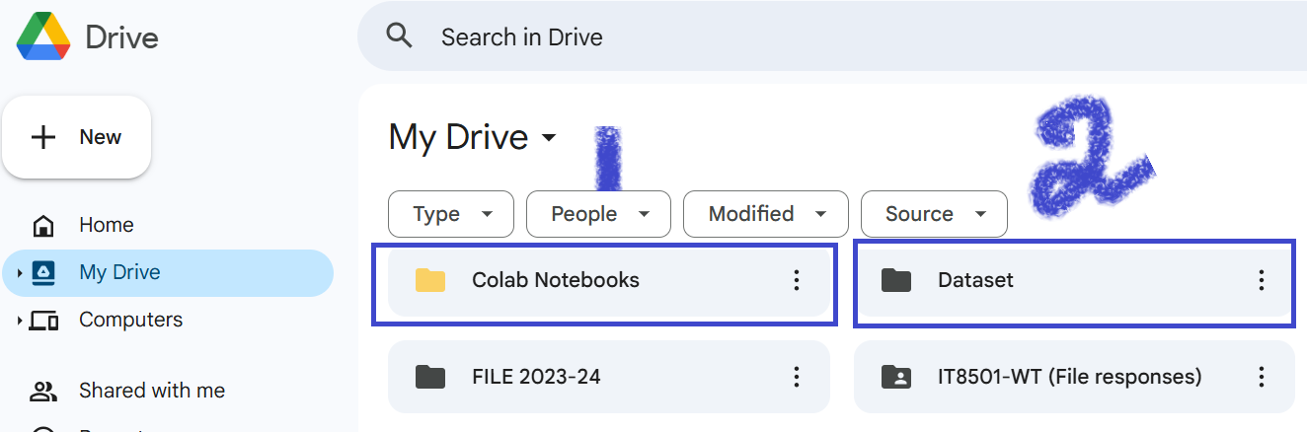Select Computers in the sidebar

130,320
